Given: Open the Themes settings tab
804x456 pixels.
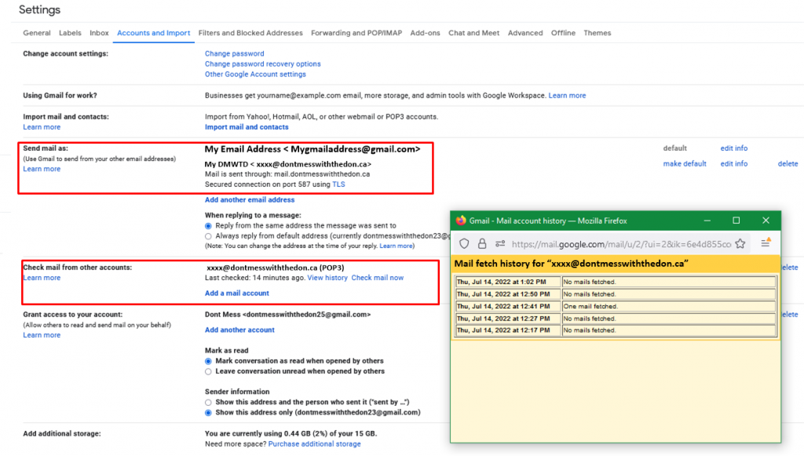Looking at the screenshot, I should click(x=598, y=33).
